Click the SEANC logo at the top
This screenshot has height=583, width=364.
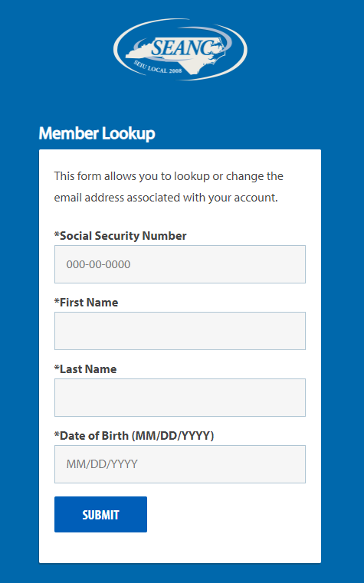point(180,49)
